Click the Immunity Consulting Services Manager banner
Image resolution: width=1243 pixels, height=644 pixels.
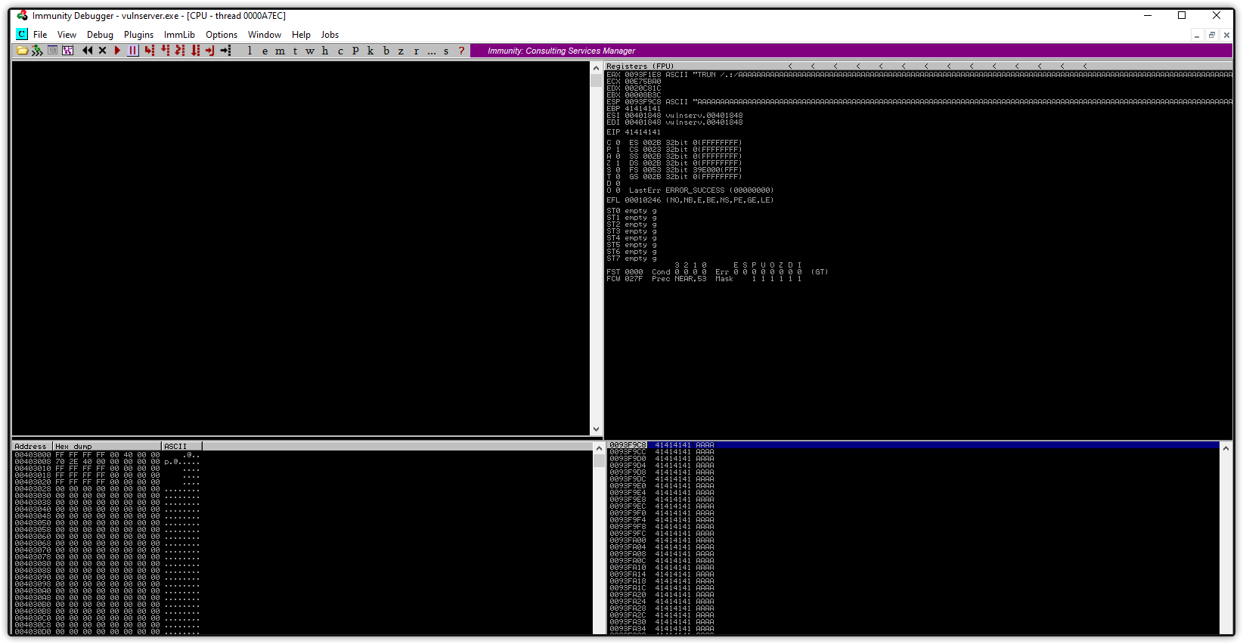[851, 51]
